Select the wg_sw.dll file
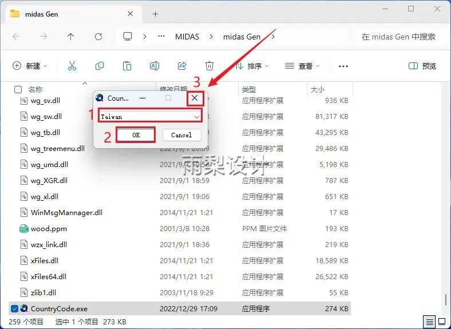 46,117
